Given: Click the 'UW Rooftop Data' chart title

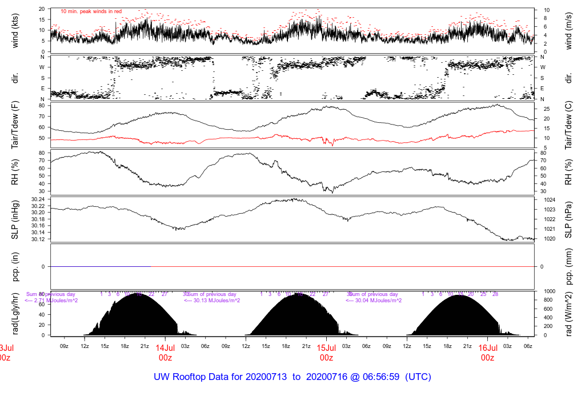Looking at the screenshot, I should click(292, 377).
